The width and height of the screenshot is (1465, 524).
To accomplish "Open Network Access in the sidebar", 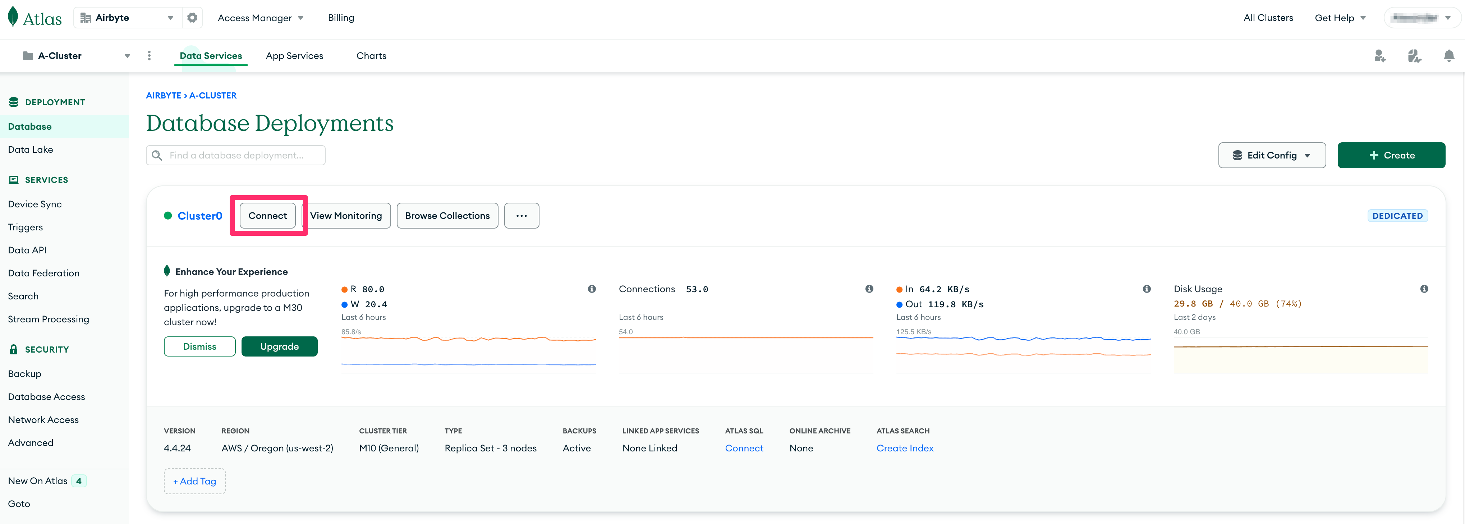I will 43,420.
